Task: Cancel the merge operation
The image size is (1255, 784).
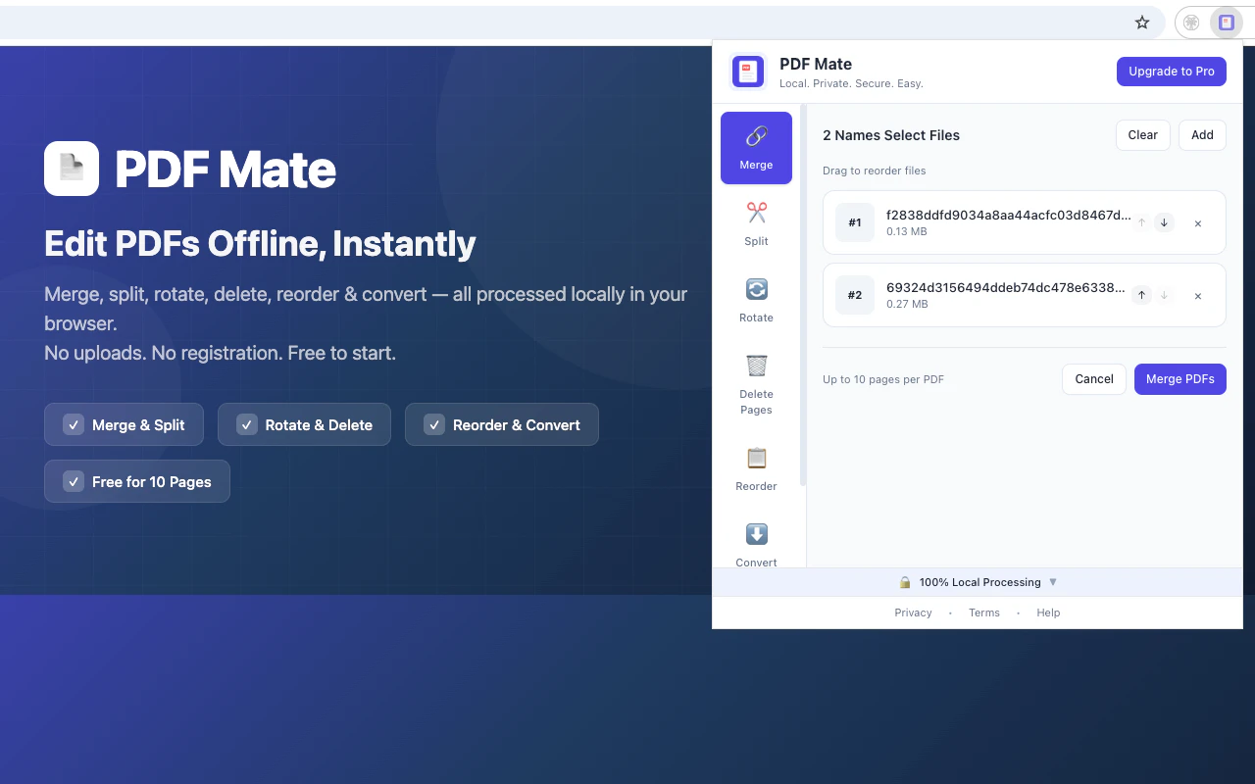Action: (x=1094, y=379)
